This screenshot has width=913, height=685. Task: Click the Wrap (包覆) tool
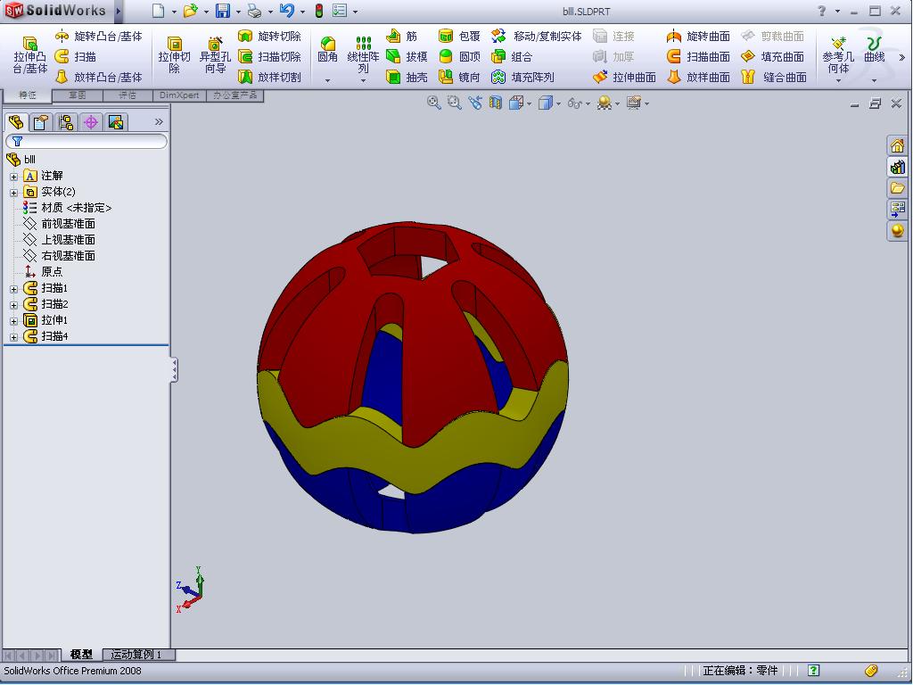click(x=459, y=36)
